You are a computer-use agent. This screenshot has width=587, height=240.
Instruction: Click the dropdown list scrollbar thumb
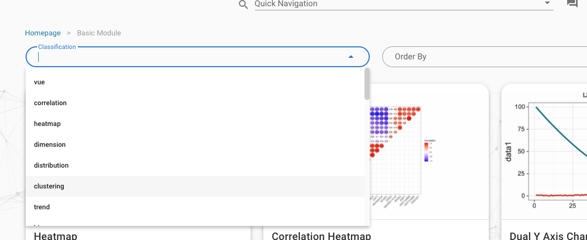pos(367,83)
